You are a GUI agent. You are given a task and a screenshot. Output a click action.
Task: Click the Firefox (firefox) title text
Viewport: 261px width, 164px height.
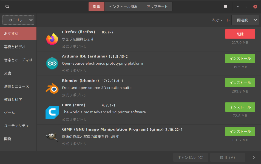coord(78,32)
